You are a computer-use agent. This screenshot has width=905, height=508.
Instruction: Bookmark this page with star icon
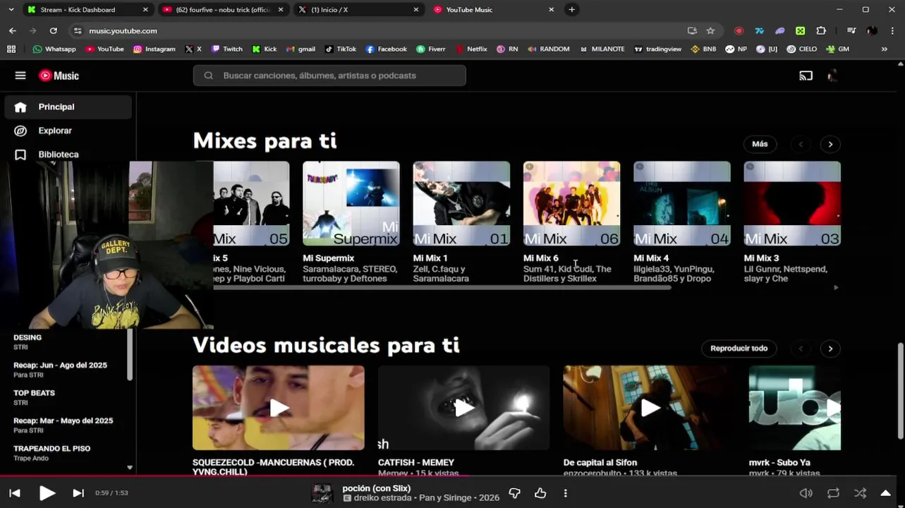point(710,31)
